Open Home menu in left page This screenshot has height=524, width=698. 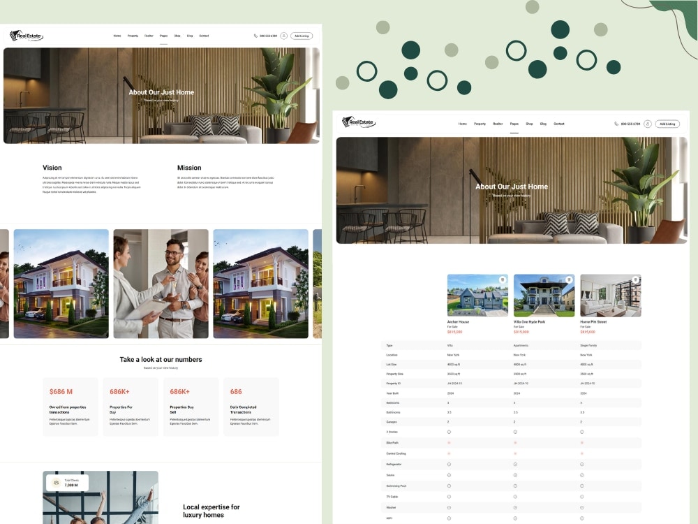coord(117,36)
